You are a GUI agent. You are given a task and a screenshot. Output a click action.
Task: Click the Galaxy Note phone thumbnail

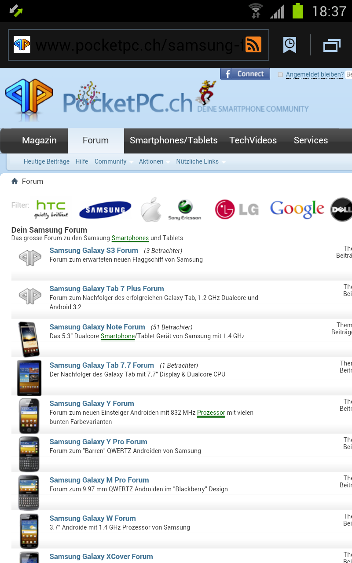(29, 339)
